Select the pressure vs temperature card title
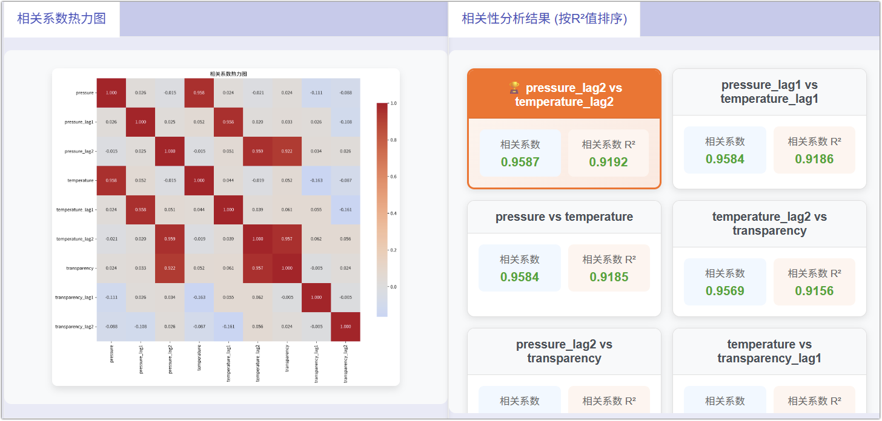The width and height of the screenshot is (882, 421). coord(564,217)
